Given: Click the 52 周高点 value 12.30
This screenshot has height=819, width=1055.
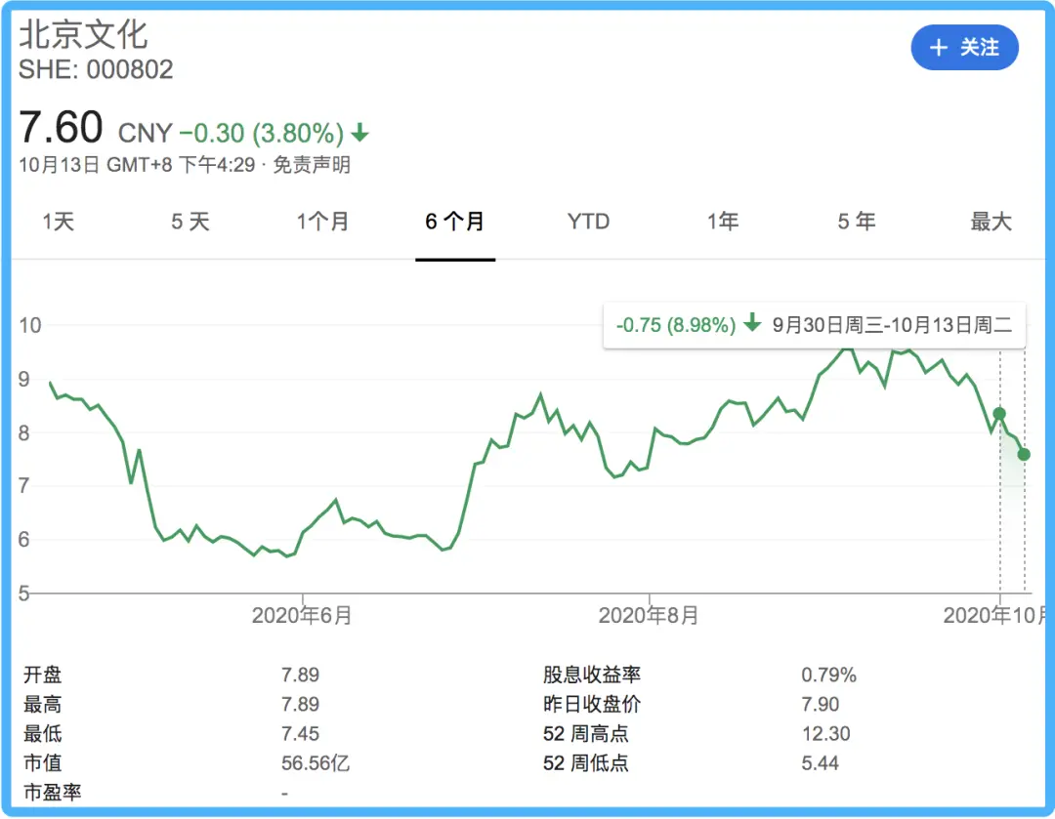Looking at the screenshot, I should (826, 734).
